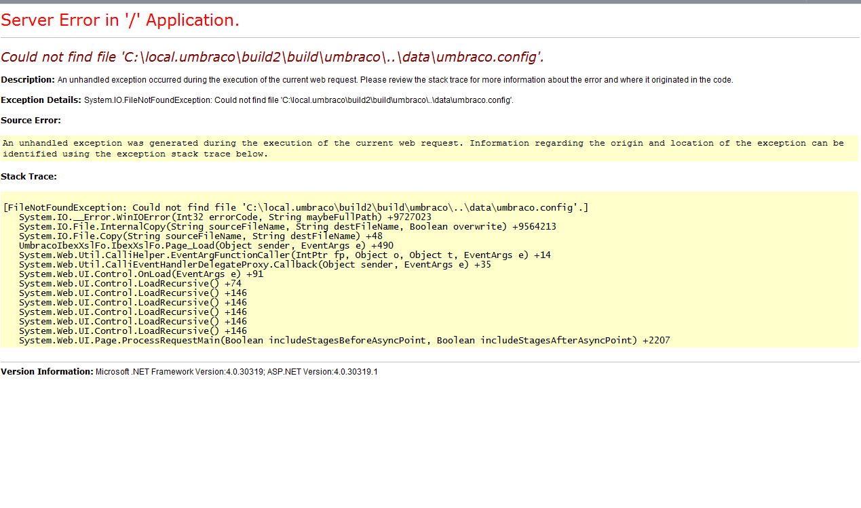The image size is (861, 508).
Task: Select the "System.IO.File.Copy" +48 stack trace line
Action: pos(201,236)
